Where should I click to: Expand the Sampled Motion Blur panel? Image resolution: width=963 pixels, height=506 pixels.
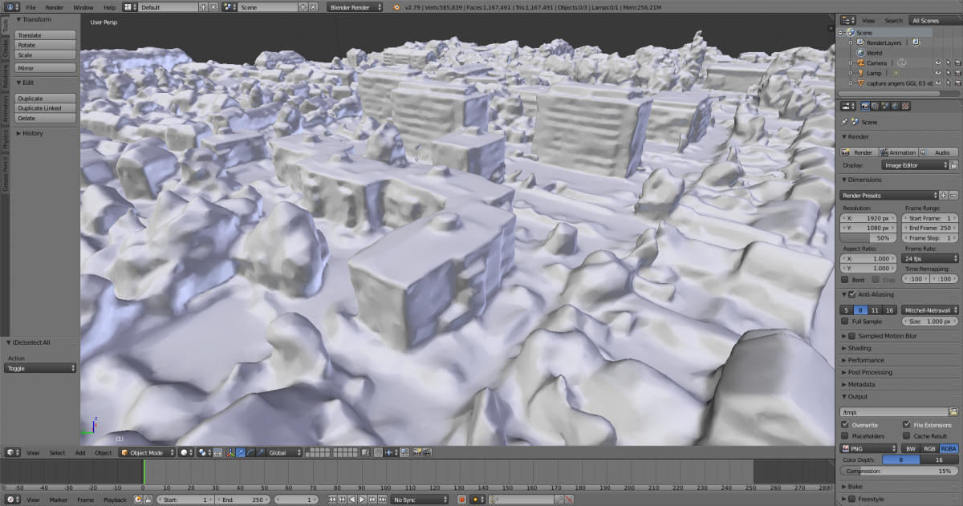(887, 336)
